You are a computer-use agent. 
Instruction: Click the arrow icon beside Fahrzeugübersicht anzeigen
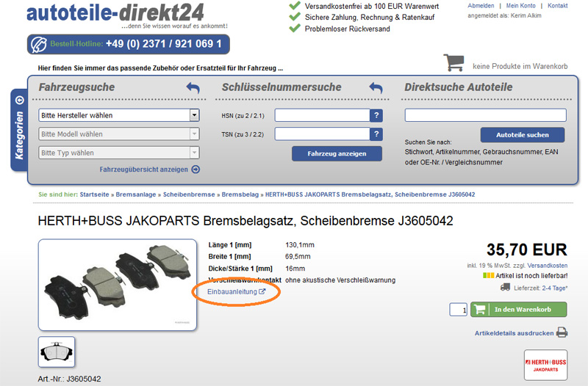[x=196, y=170]
